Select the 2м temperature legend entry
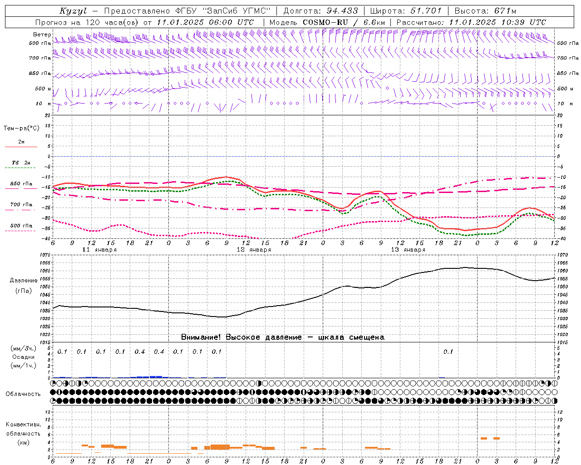Viewport: 581px width, 465px height. [21, 142]
